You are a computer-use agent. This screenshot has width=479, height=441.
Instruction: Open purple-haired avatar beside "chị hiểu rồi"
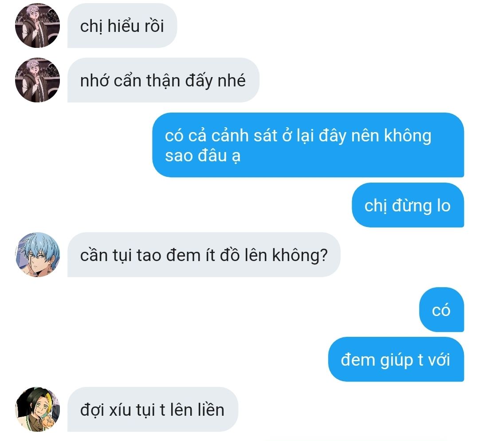(x=37, y=26)
